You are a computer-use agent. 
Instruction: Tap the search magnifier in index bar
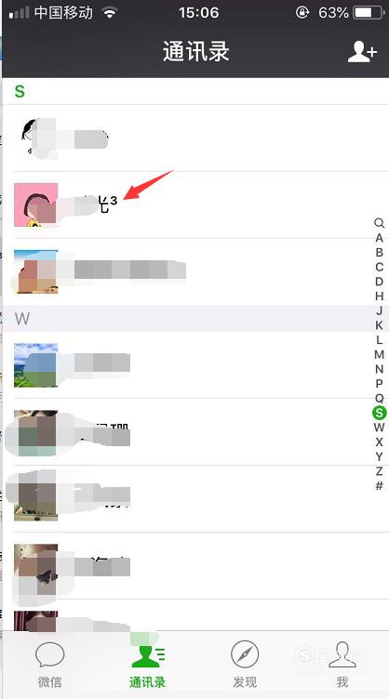(x=379, y=223)
